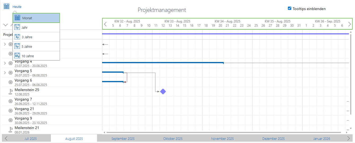Click the gear icon of Vorgang 4
The width and height of the screenshot is (355, 143).
[11, 63]
